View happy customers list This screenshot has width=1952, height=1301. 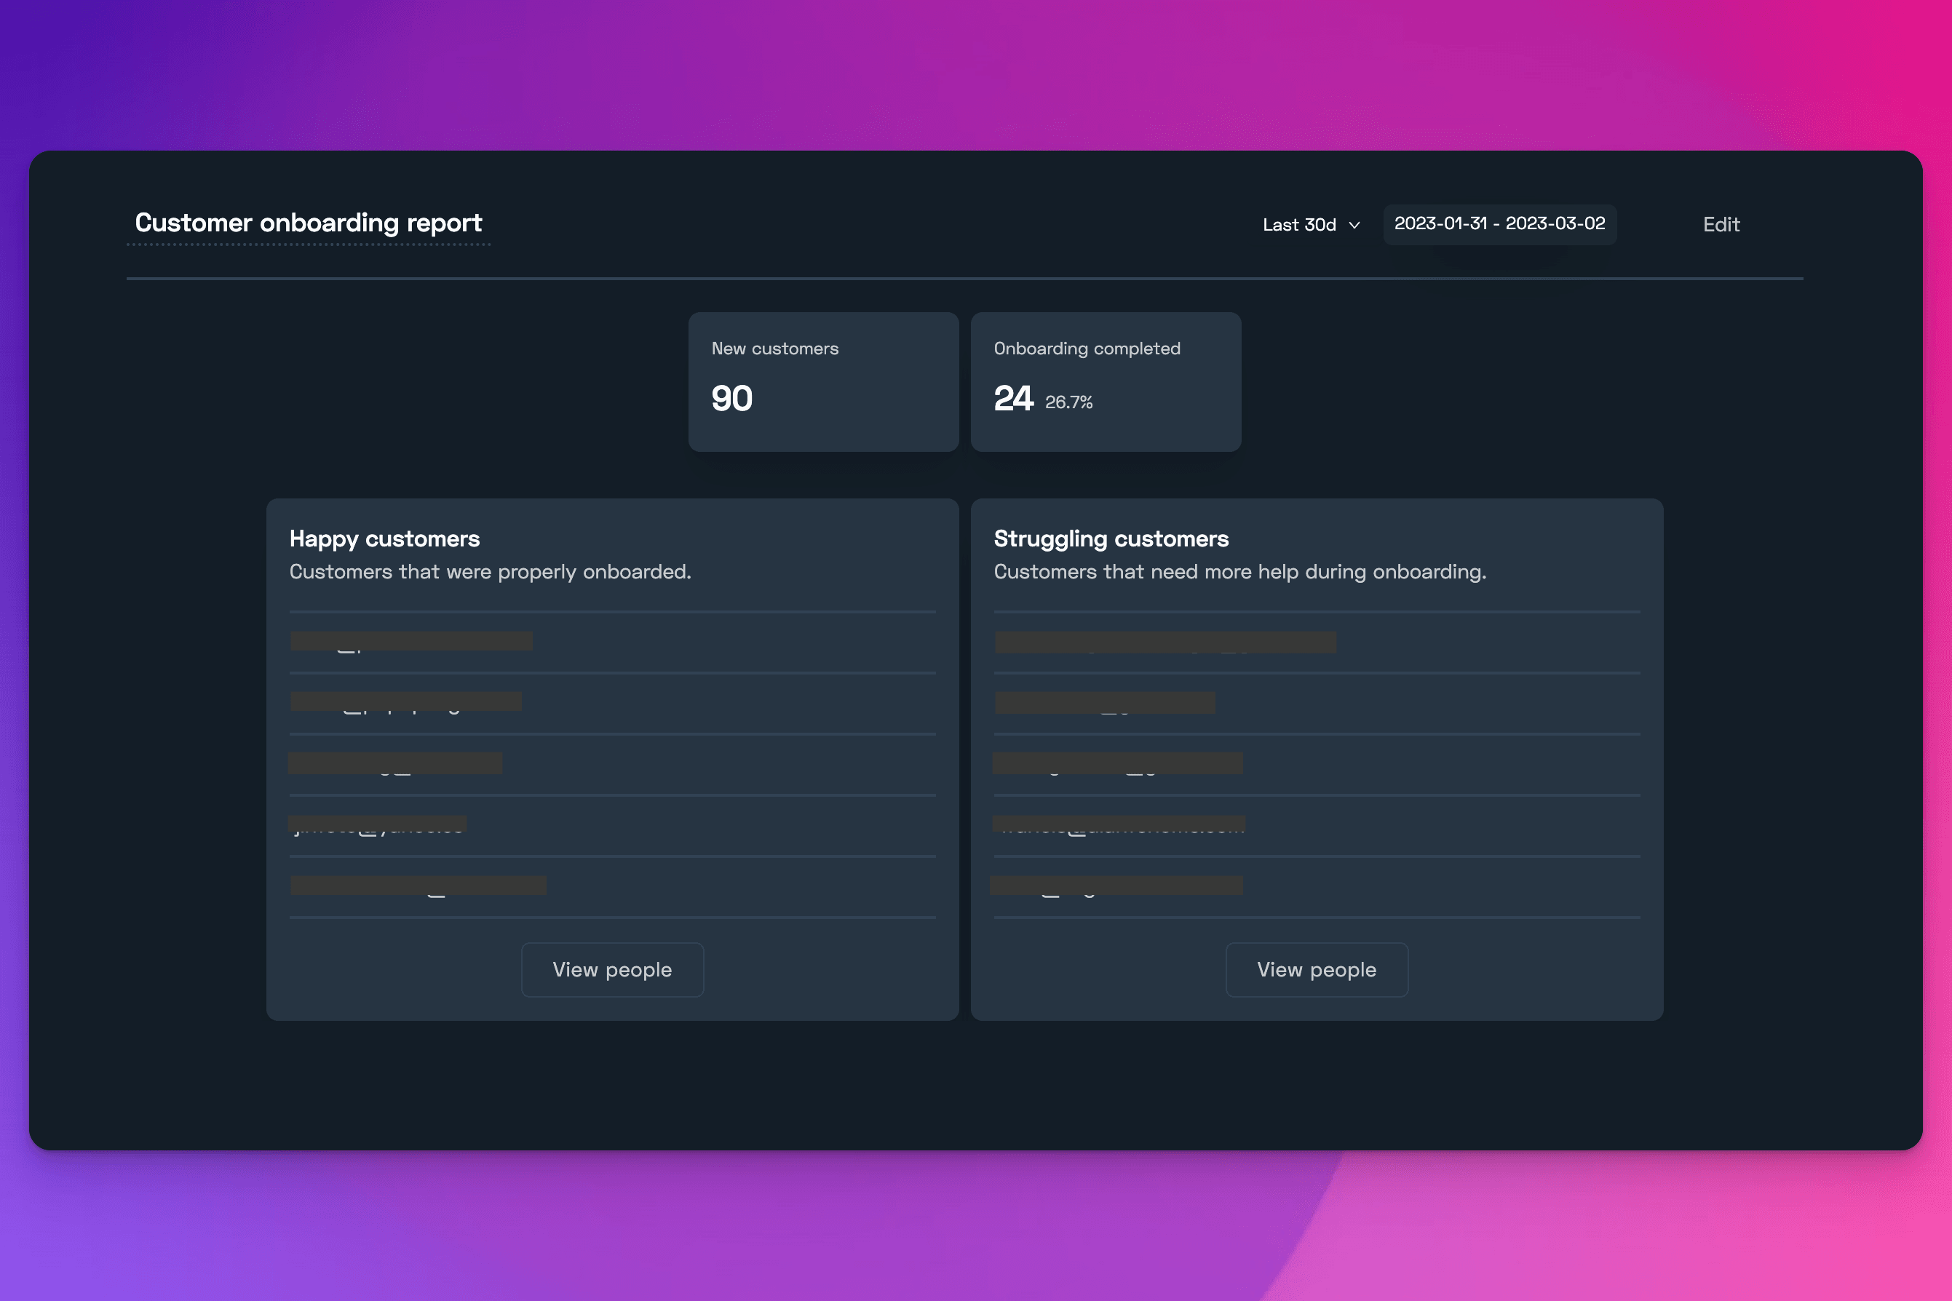611,968
